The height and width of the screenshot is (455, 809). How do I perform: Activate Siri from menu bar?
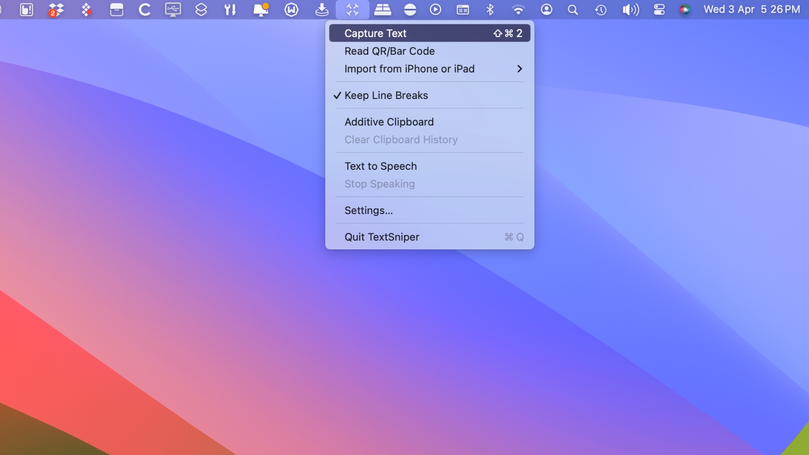point(685,10)
